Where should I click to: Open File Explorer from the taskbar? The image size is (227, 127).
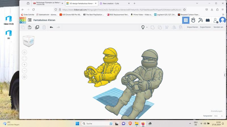(x=136, y=124)
